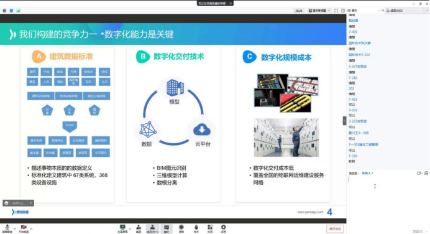Click the share screen icon in bottom toolbar
430x234 pixels.
pos(122,228)
